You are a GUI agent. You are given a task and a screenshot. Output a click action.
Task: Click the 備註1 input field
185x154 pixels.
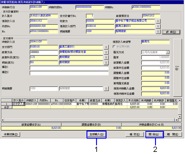69,68
